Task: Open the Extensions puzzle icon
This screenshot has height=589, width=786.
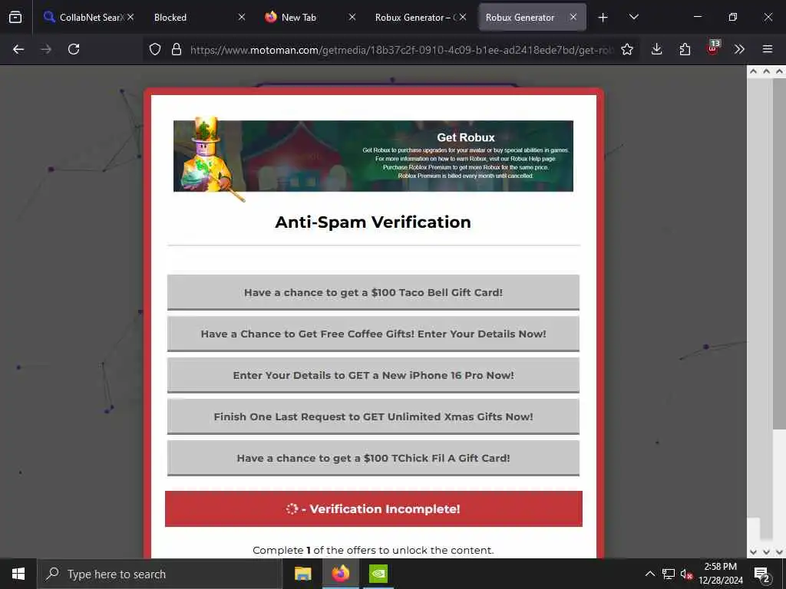Action: click(x=685, y=49)
